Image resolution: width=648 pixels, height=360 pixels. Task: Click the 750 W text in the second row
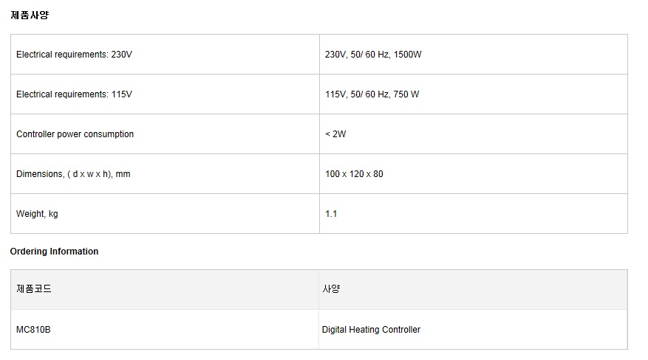coord(406,94)
